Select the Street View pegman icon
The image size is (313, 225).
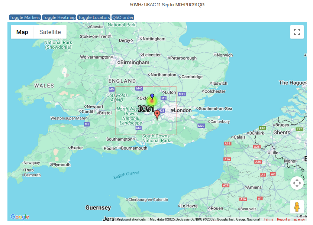point(297,207)
